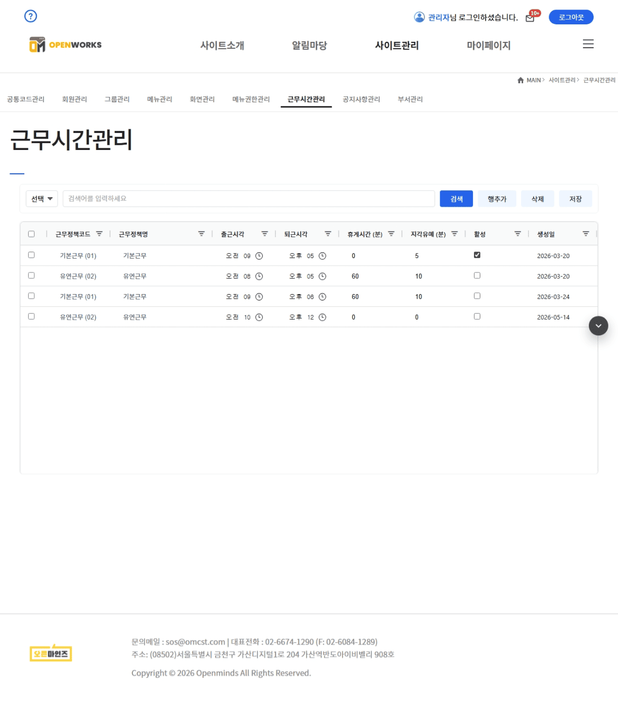618x701 pixels.
Task: Open the 알림마당 main menu
Action: (309, 46)
